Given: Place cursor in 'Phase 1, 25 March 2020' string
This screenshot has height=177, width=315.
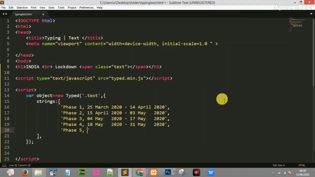Looking at the screenshot, I should [115, 107].
